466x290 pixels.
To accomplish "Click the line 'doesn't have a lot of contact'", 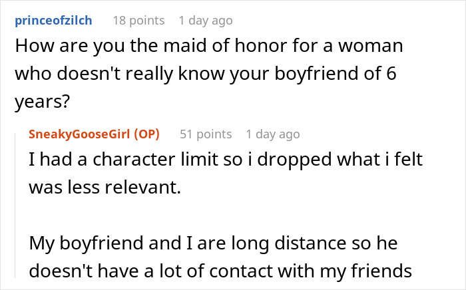I will (220, 271).
